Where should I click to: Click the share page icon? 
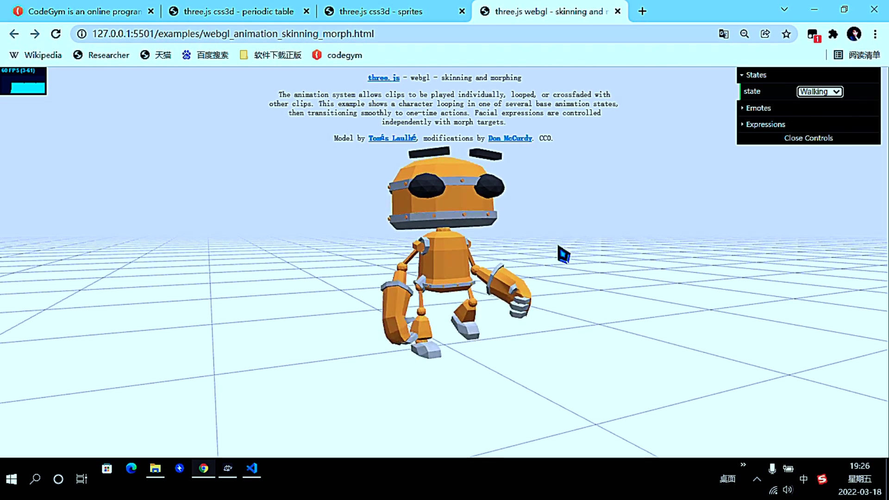765,34
